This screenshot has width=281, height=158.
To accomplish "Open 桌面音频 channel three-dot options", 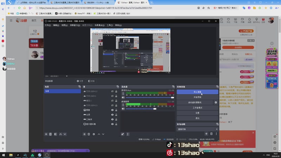I will 123,105.
